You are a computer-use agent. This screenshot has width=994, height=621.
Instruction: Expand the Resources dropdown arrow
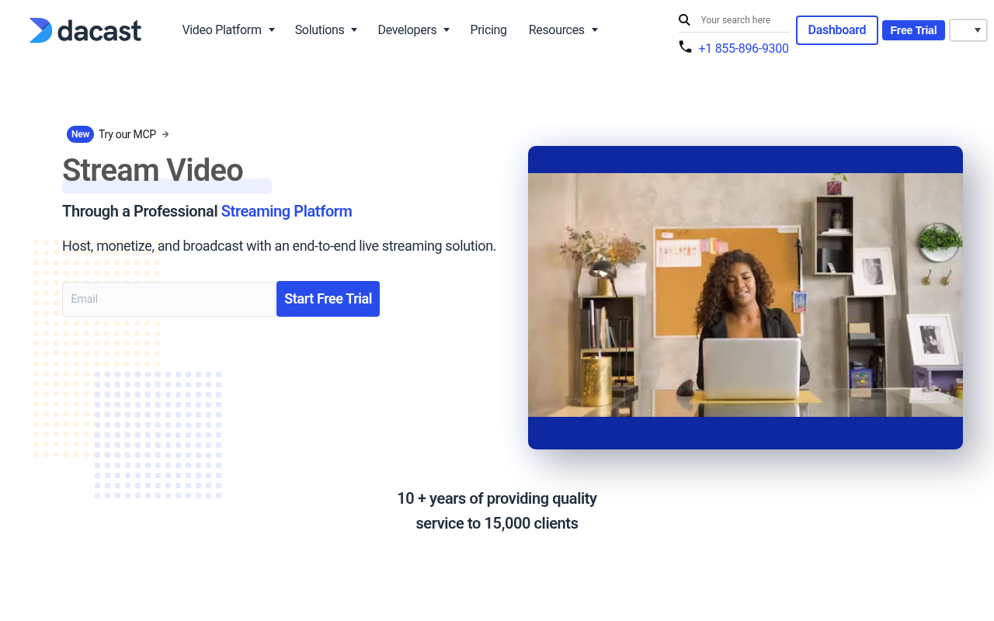[595, 29]
